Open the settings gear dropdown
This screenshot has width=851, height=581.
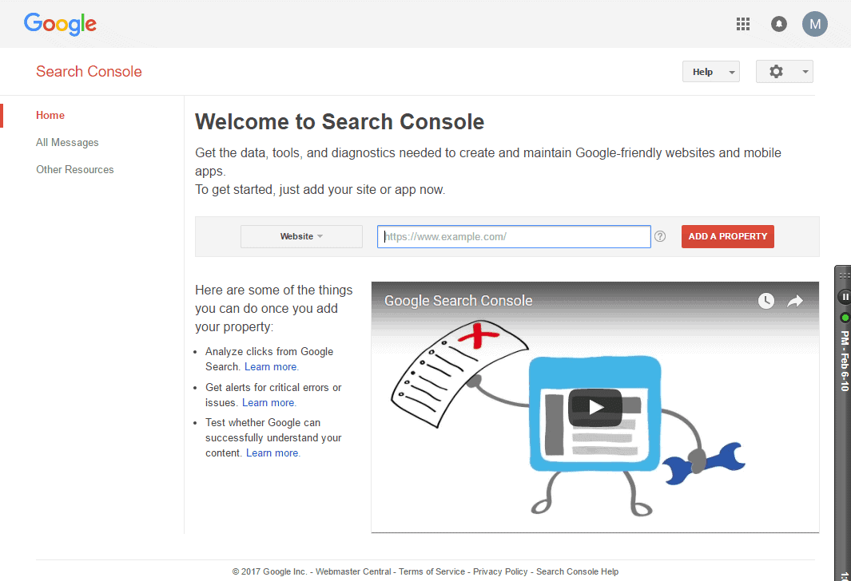point(784,72)
